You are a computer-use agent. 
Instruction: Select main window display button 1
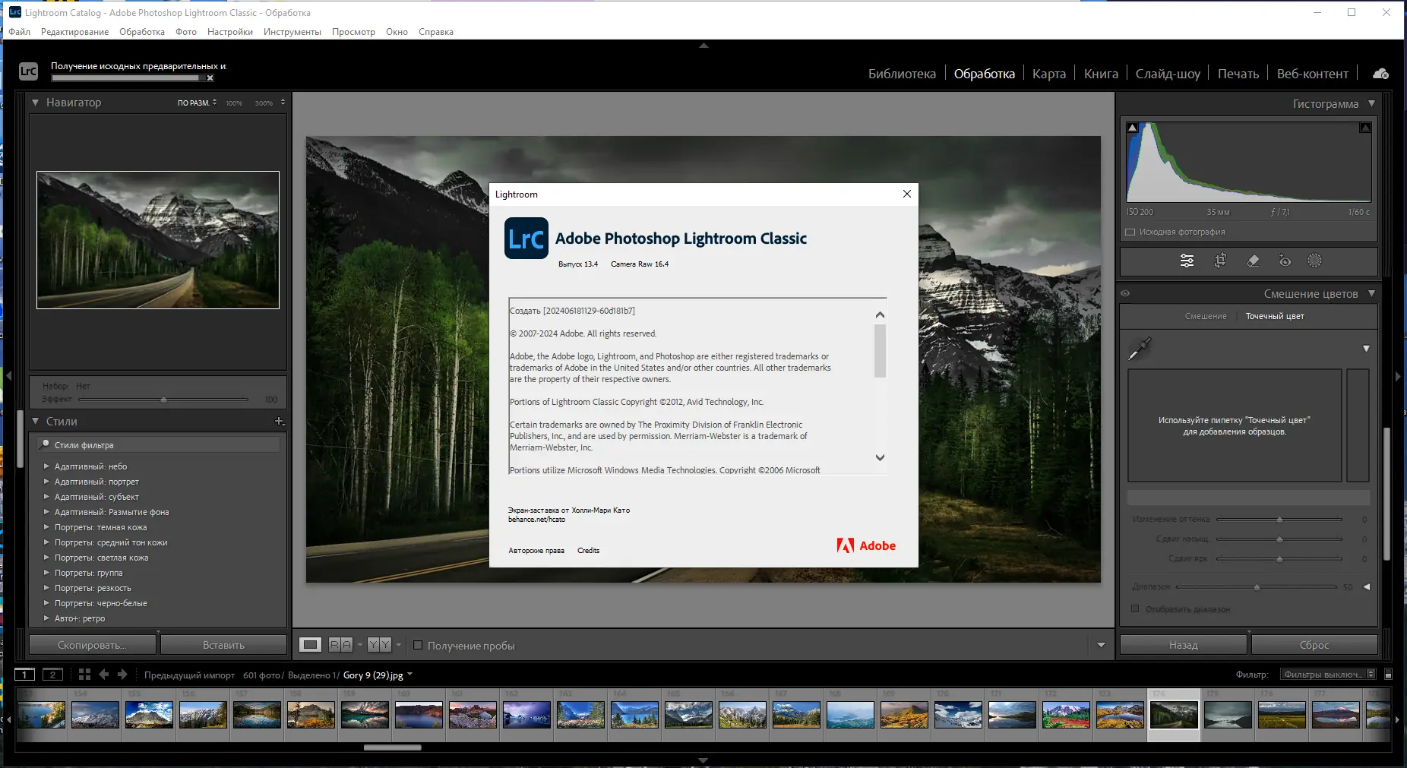pos(24,675)
